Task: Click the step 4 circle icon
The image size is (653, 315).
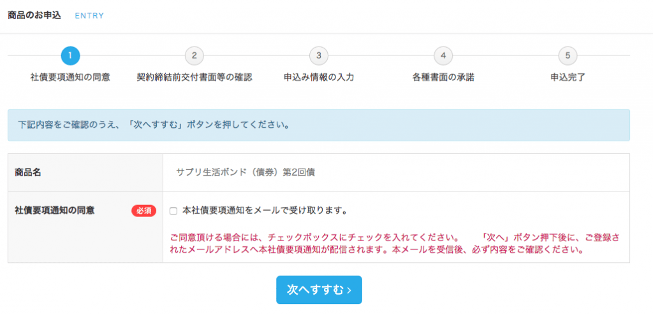Action: 443,56
